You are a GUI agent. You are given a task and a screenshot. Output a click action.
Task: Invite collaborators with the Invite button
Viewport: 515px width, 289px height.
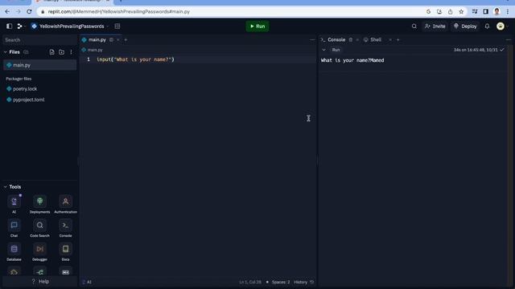coord(435,26)
